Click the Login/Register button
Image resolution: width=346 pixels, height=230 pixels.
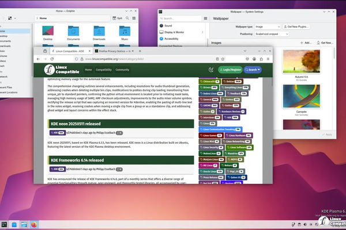click(x=229, y=70)
